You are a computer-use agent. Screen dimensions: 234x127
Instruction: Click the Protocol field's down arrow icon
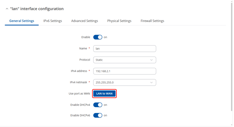click(151, 60)
